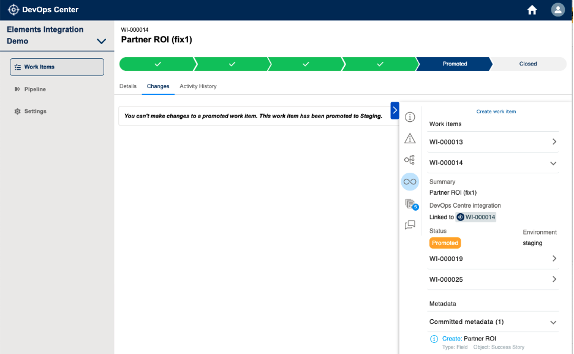Open the dependency tree icon panel
This screenshot has width=574, height=354.
[410, 160]
